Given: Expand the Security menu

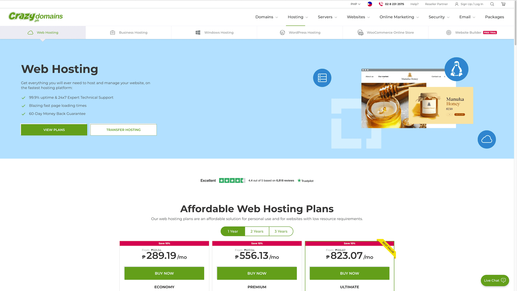Looking at the screenshot, I should pyautogui.click(x=439, y=17).
